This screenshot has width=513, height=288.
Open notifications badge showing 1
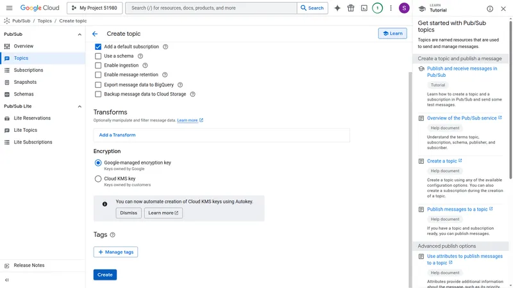(x=377, y=8)
